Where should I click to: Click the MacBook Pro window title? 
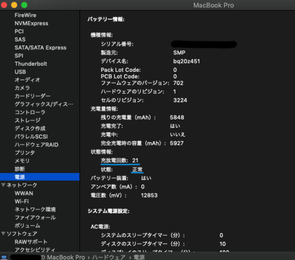coord(214,5)
